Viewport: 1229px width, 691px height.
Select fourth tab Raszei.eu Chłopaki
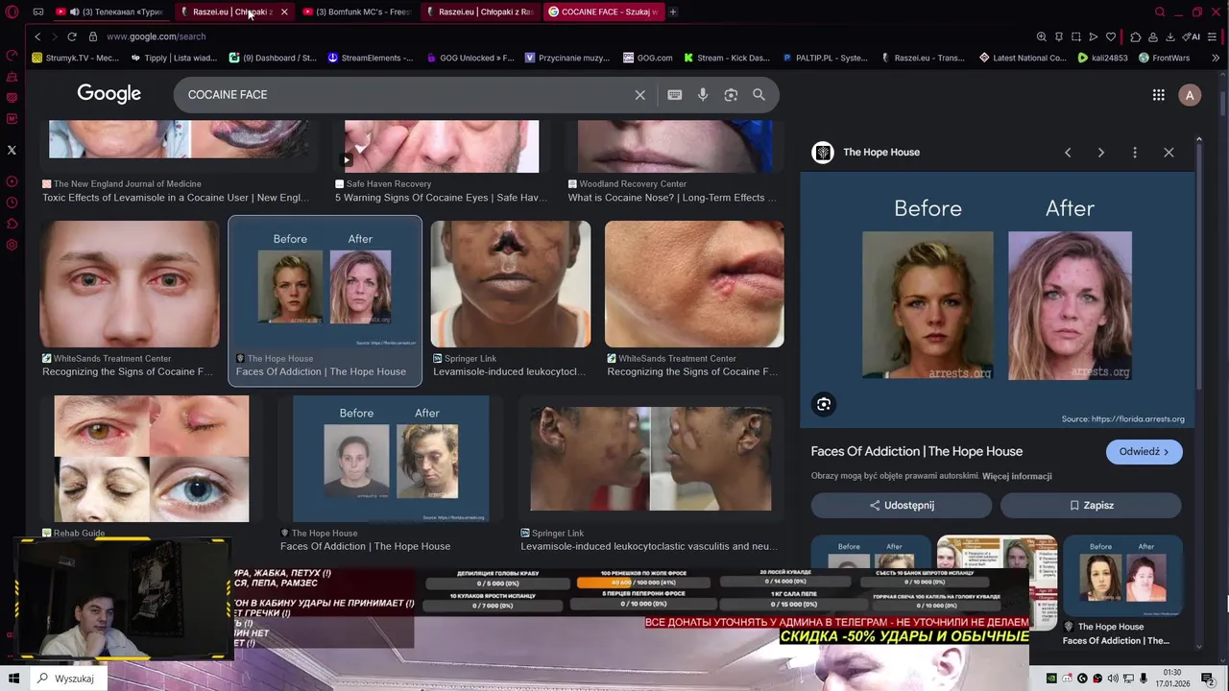click(x=480, y=12)
